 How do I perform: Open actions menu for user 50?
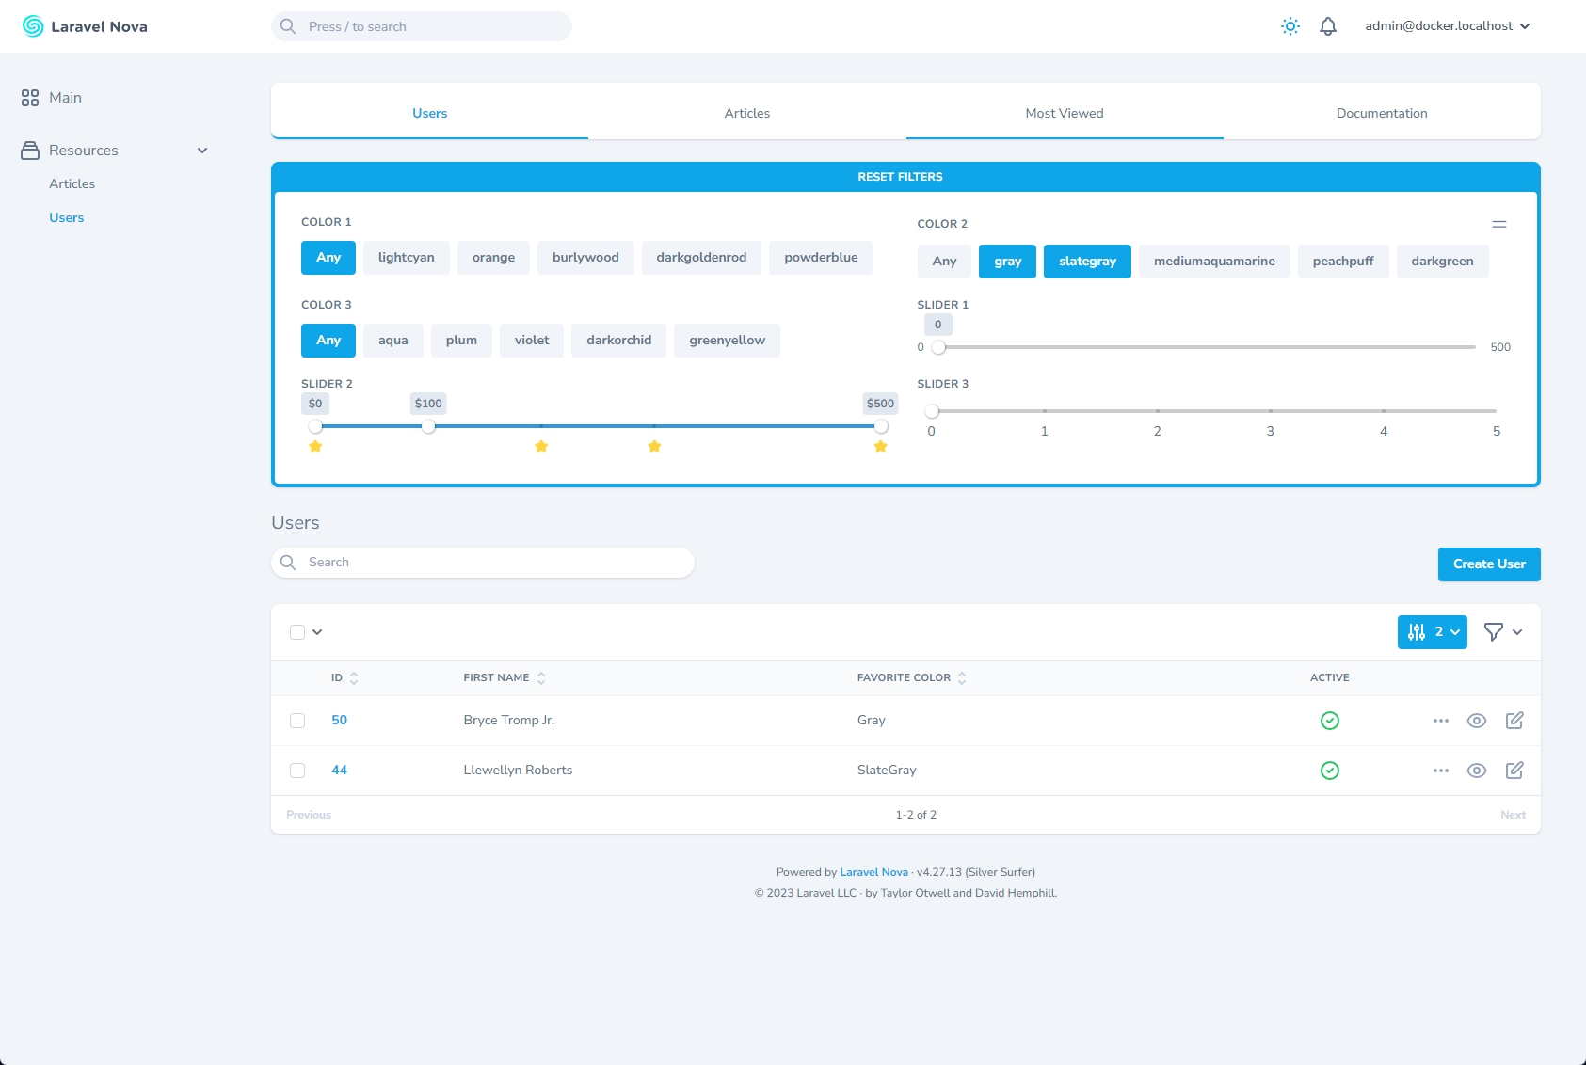pos(1440,721)
